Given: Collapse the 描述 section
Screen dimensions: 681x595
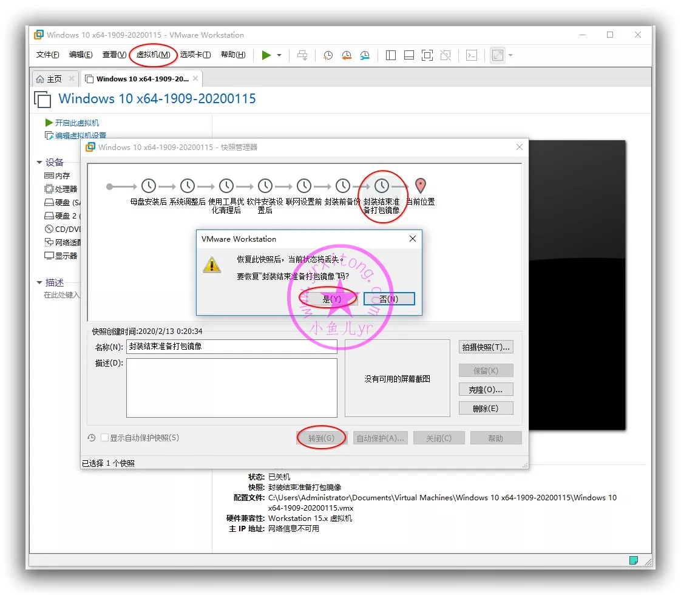Looking at the screenshot, I should click(x=39, y=283).
